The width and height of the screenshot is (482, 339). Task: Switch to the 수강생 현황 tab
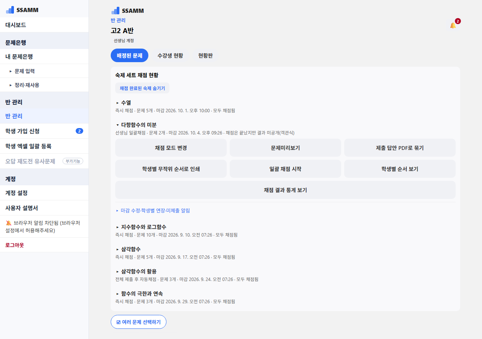point(170,55)
